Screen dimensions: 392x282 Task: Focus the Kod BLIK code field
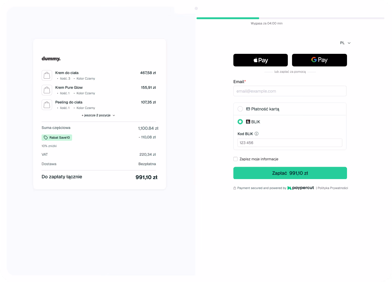290,143
